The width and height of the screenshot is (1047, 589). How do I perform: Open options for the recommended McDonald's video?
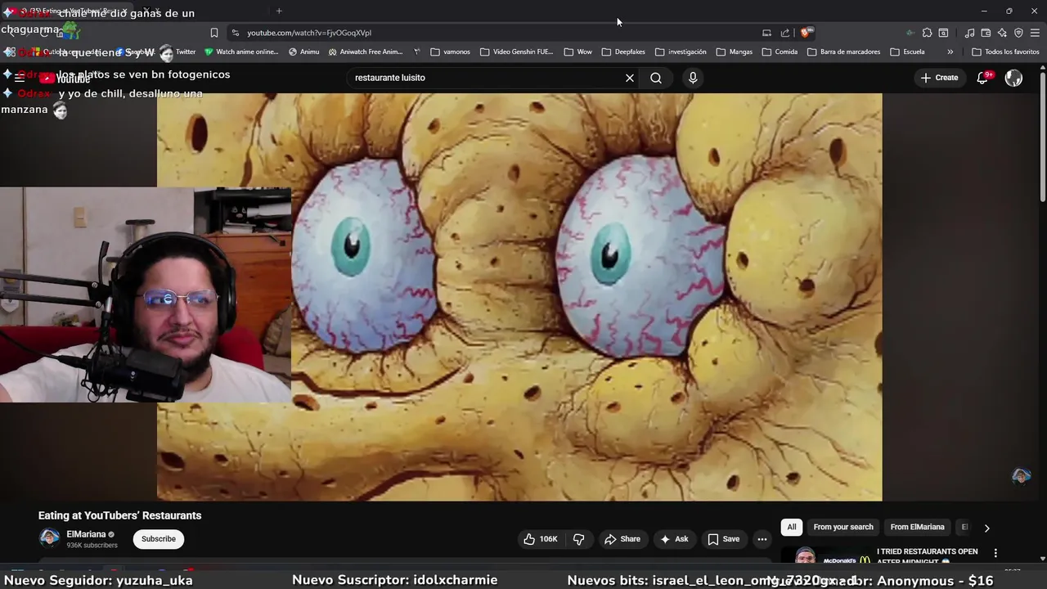point(995,553)
